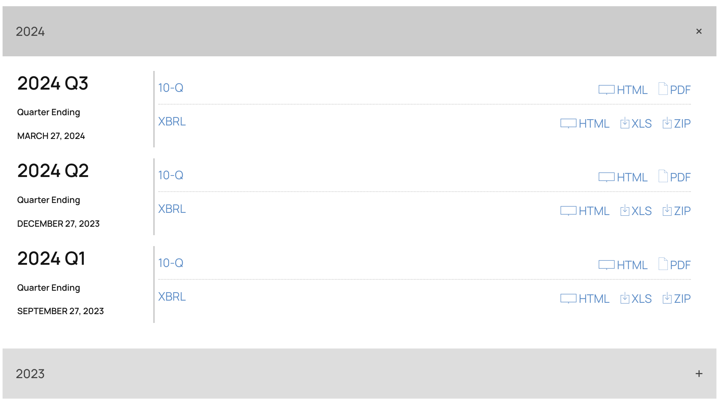Click the 2024 accordion header label
The height and width of the screenshot is (403, 719).
click(30, 32)
